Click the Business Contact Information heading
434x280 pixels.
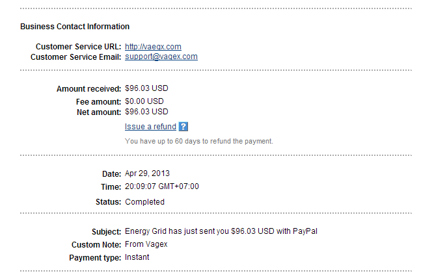75,27
